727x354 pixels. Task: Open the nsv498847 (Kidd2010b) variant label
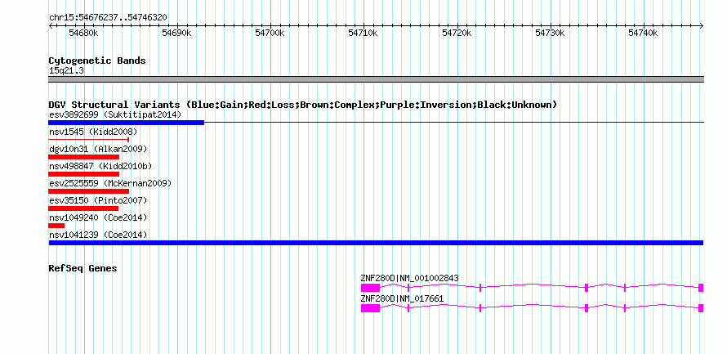coord(100,166)
